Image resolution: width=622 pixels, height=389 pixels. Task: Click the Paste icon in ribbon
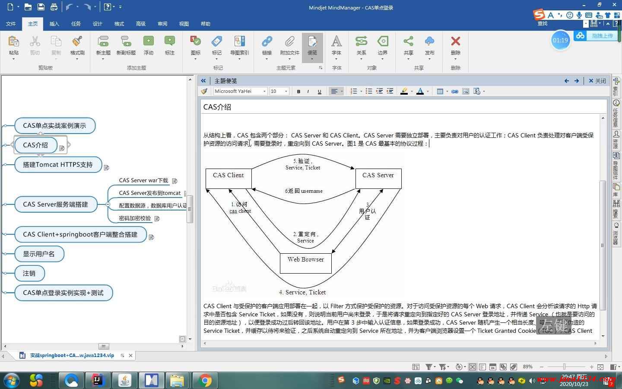coord(13,41)
